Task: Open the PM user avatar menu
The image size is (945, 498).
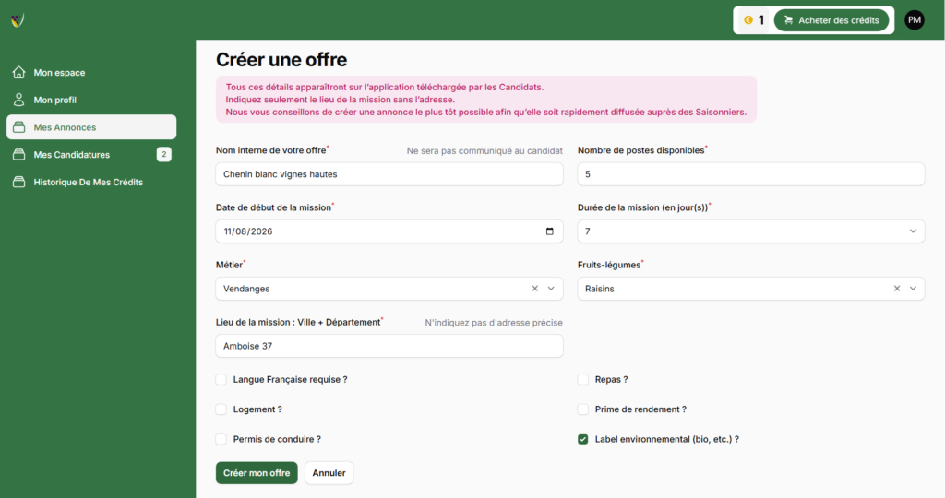Action: point(914,19)
